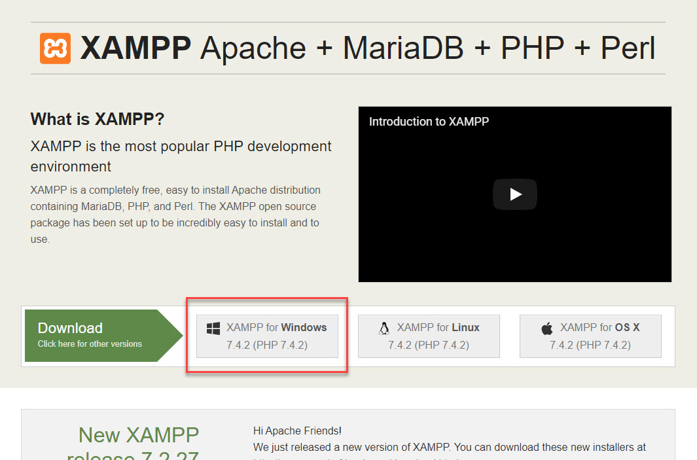Click the Windows logo icon

213,328
